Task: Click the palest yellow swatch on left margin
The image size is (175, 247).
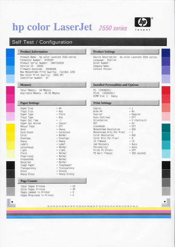Action: (10, 154)
